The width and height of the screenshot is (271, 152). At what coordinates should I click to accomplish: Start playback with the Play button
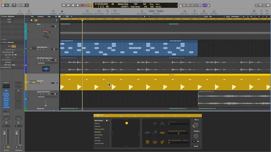[x=78, y=5]
